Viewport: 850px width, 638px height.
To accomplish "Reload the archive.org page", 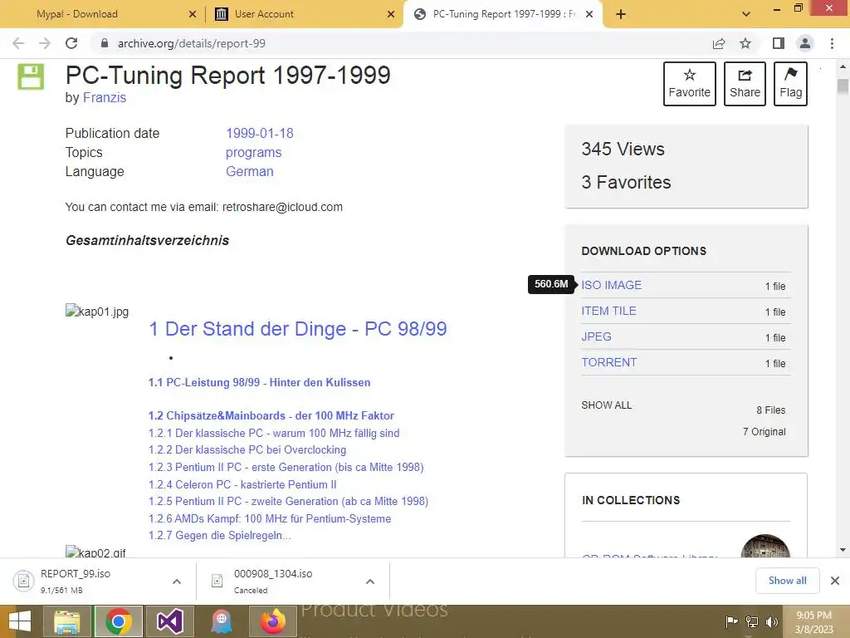I will tap(71, 43).
